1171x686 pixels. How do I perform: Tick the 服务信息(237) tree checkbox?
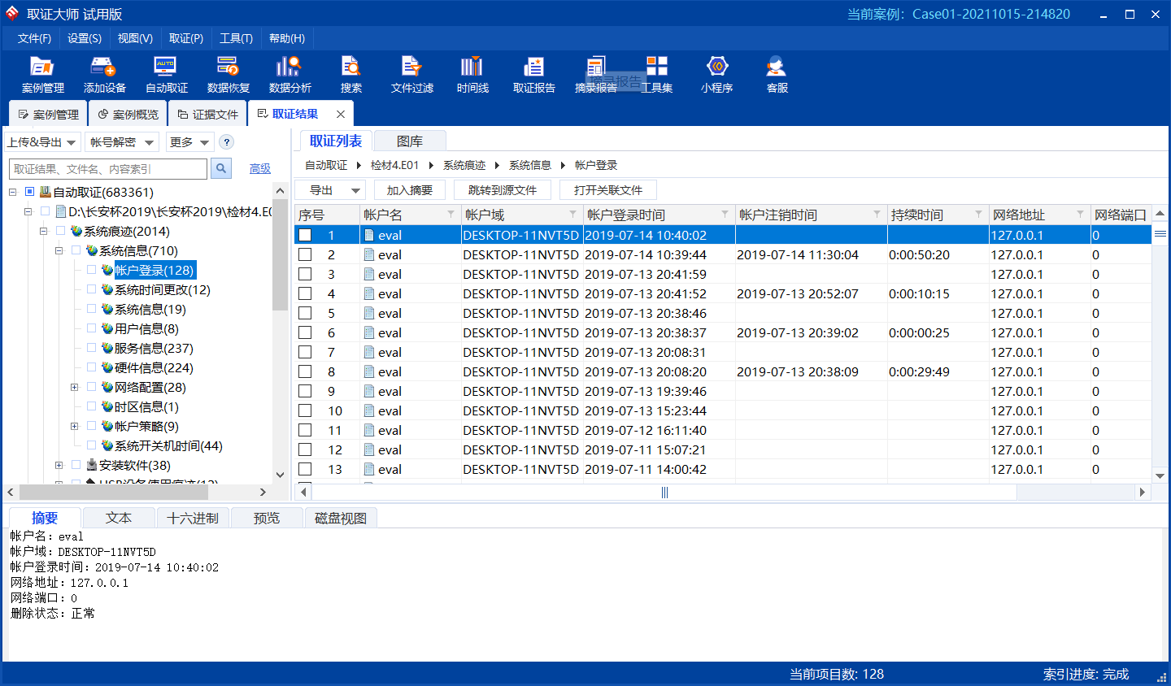click(x=92, y=348)
